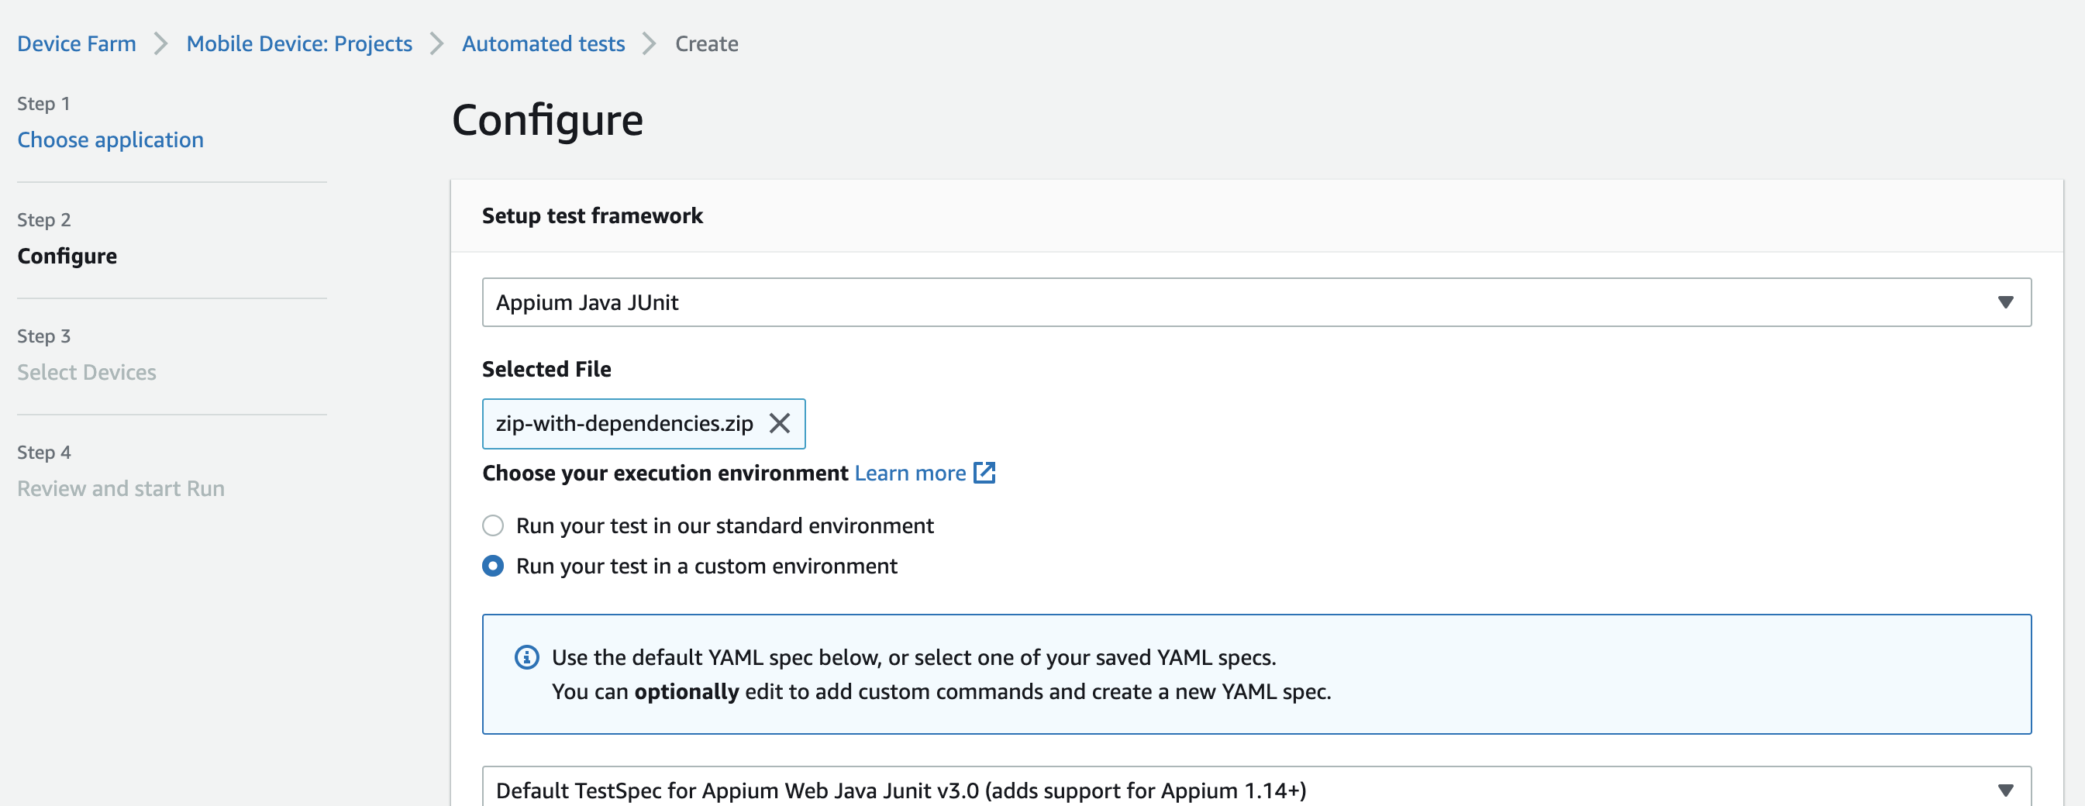Select Run your test in a custom environment
Image resolution: width=2085 pixels, height=806 pixels.
(493, 566)
